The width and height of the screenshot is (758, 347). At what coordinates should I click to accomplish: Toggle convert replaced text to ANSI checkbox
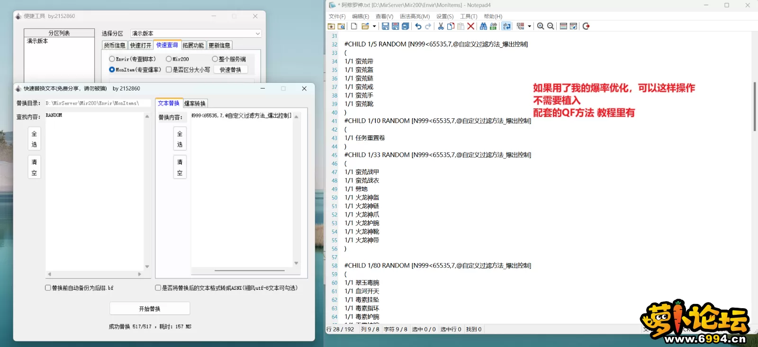[226, 288]
